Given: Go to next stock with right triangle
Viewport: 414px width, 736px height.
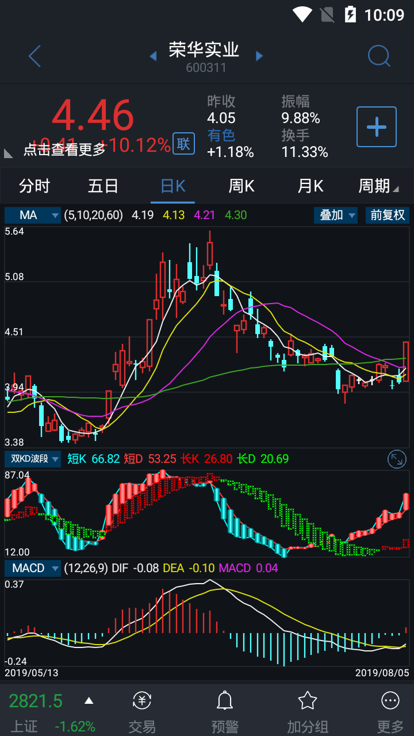Looking at the screenshot, I should [x=259, y=56].
